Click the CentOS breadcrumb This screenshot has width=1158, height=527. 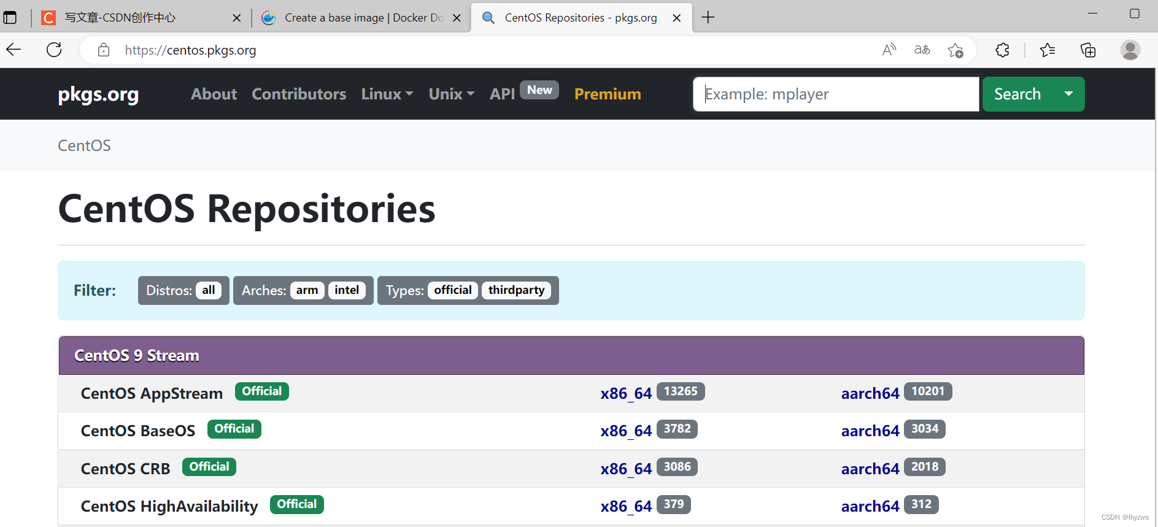click(x=84, y=145)
